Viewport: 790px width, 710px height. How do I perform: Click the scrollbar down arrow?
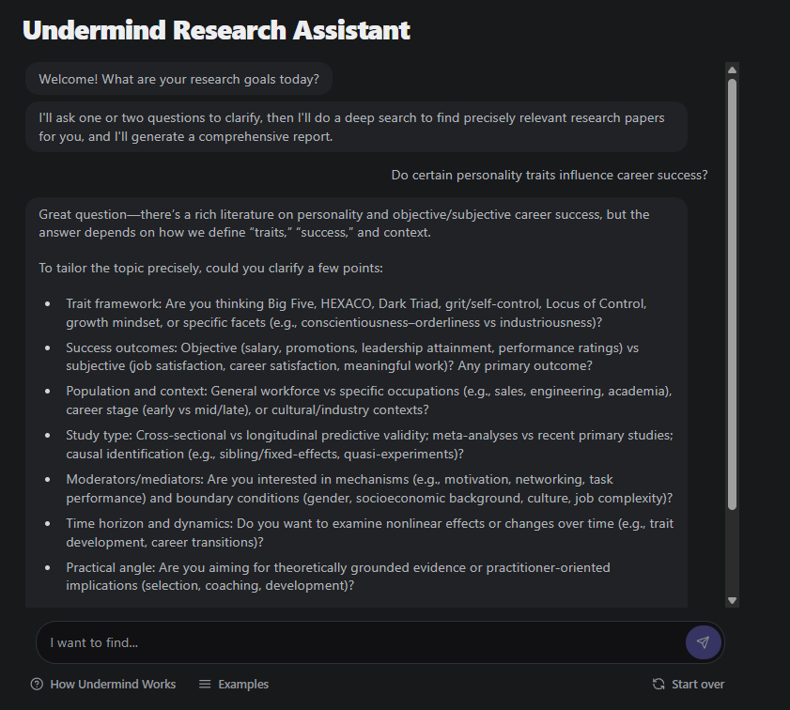click(x=732, y=600)
